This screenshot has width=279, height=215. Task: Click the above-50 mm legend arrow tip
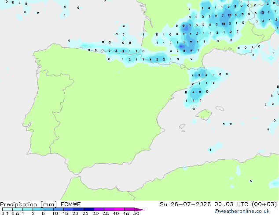click(139, 209)
